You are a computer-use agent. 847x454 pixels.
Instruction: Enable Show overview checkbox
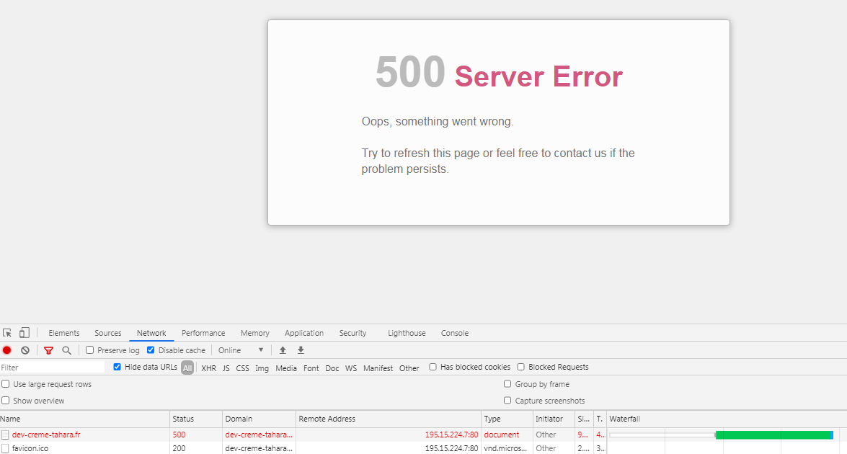tap(5, 401)
